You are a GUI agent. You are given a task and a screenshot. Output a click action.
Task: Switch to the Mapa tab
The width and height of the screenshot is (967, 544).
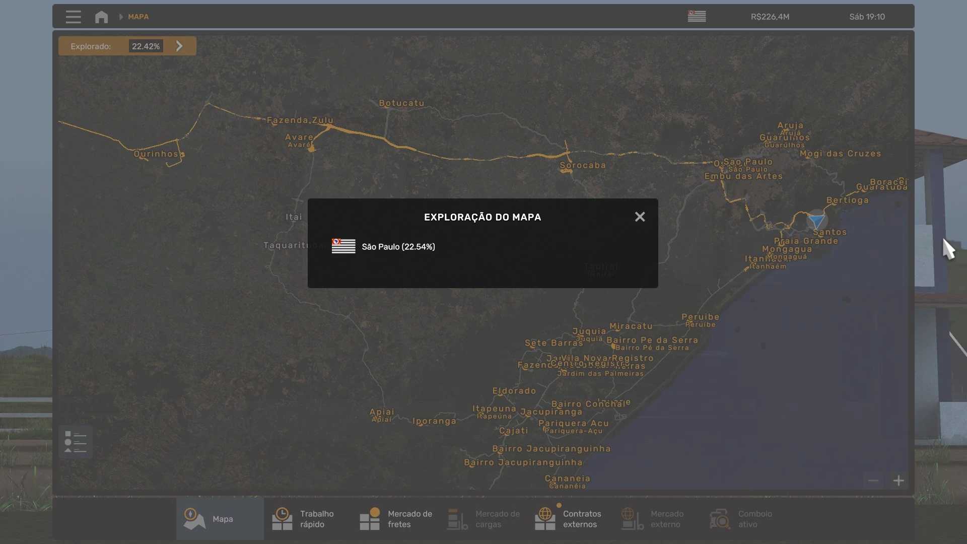pyautogui.click(x=220, y=519)
